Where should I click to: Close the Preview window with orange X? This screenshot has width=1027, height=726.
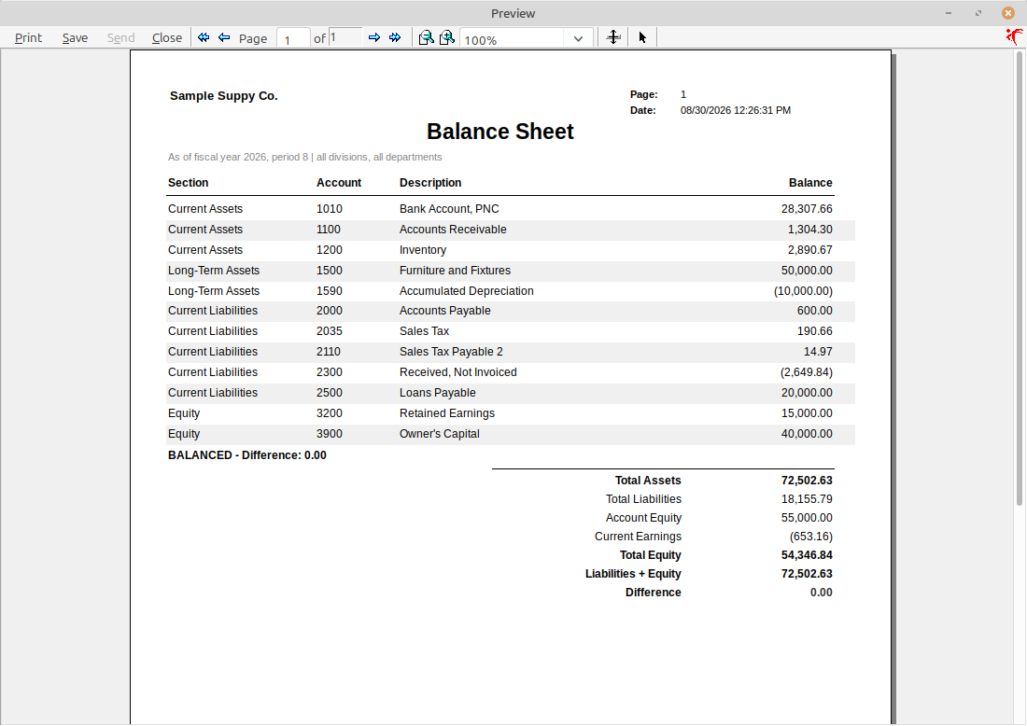(x=1008, y=13)
